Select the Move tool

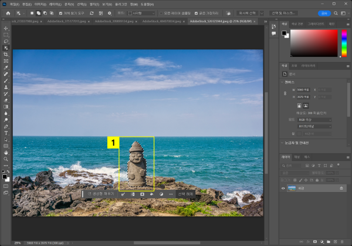(x=6, y=28)
